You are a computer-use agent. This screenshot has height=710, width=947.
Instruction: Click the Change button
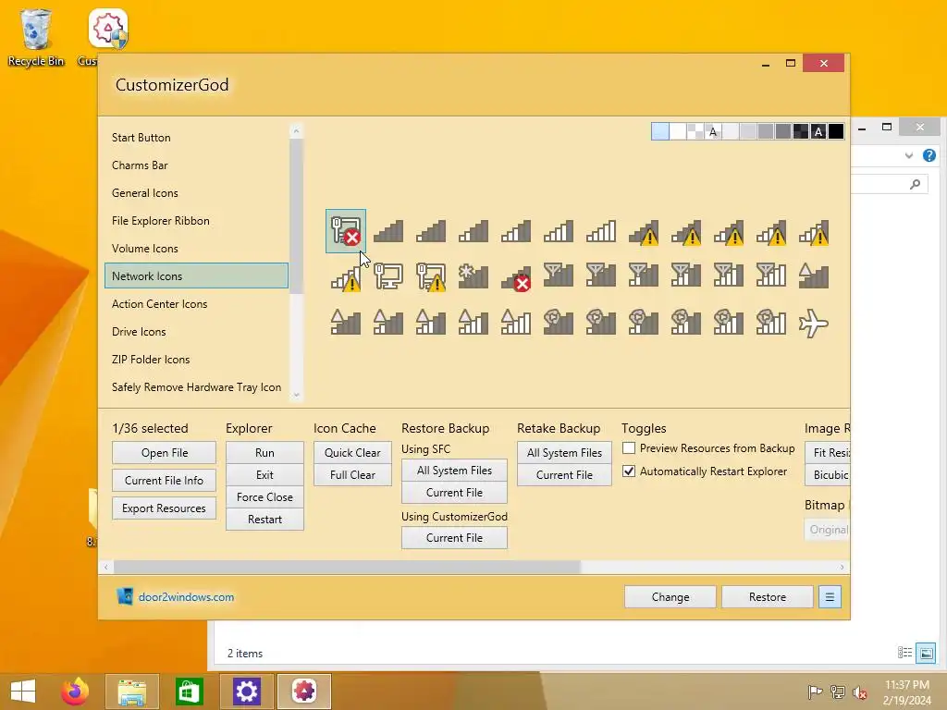(x=670, y=597)
